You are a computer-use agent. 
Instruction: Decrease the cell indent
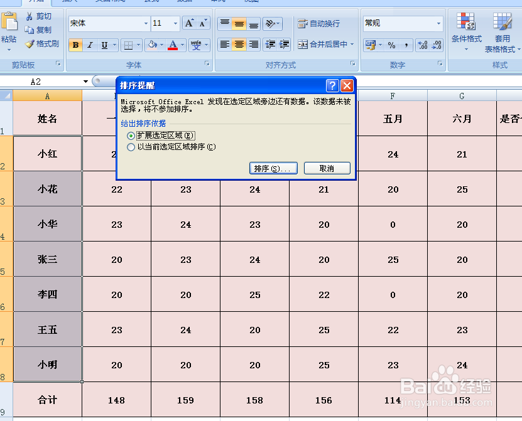pos(270,44)
